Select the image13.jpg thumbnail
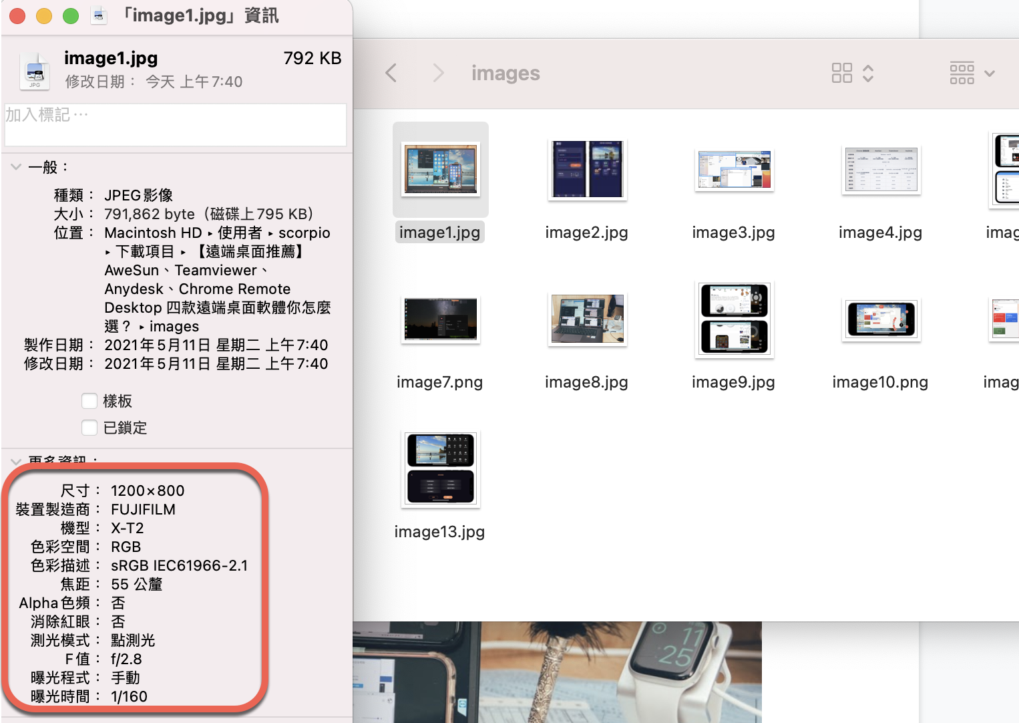 pos(441,469)
